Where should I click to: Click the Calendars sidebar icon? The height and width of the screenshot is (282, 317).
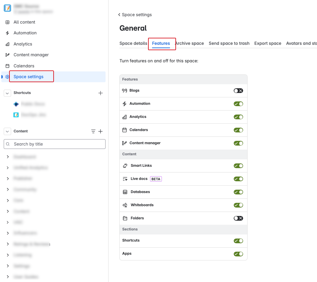click(7, 66)
